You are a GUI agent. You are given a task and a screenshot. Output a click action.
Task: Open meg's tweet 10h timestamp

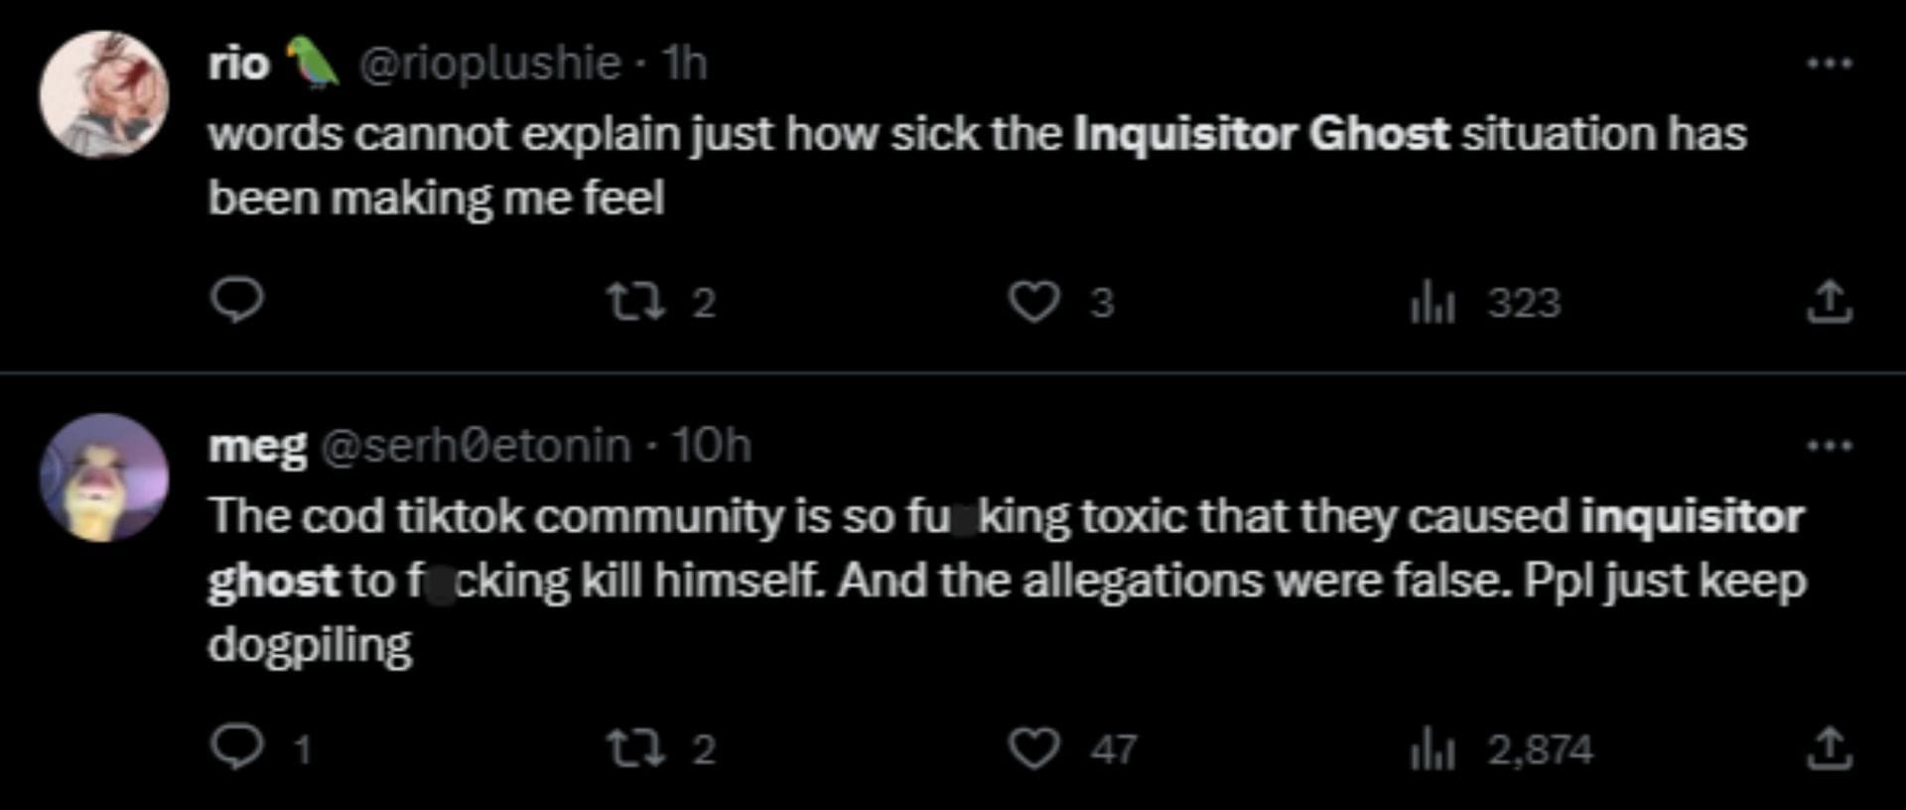tap(711, 446)
